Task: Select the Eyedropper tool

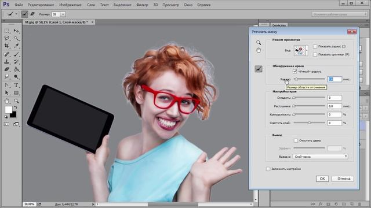Action: (16, 46)
